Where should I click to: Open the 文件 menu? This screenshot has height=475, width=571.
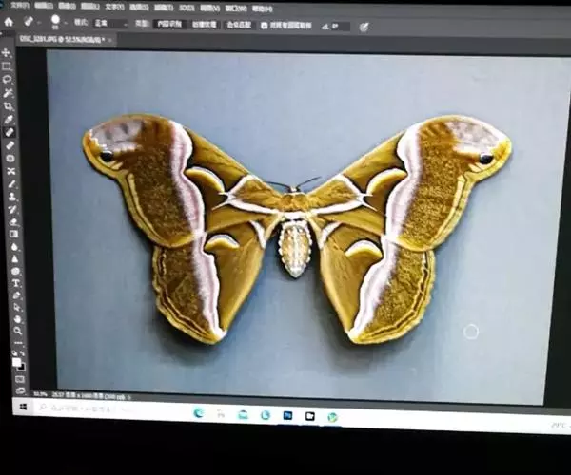point(17,5)
